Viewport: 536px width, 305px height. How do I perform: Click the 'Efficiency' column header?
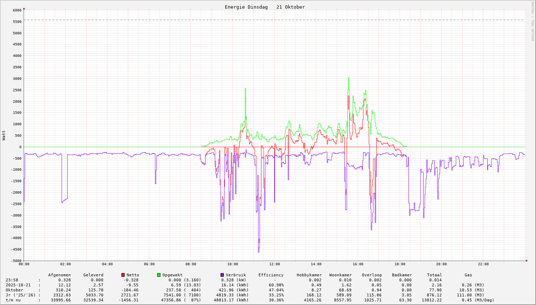[x=271, y=275]
